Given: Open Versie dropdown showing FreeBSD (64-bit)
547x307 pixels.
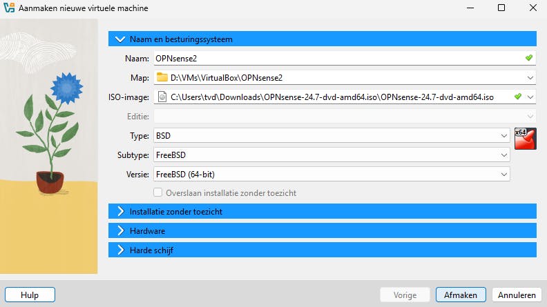Looking at the screenshot, I should click(332, 175).
